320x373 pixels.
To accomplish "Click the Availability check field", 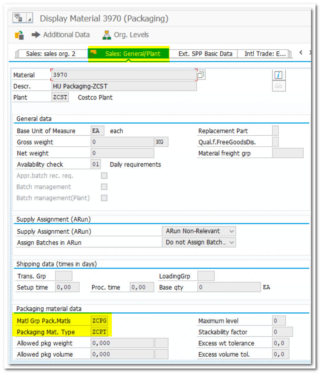I will (96, 165).
